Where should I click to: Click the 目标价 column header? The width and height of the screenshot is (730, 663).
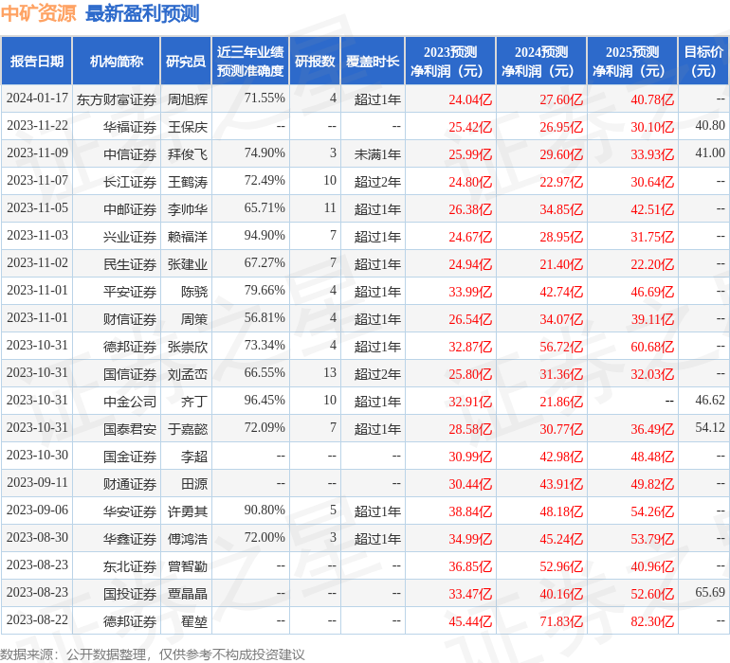[703, 61]
